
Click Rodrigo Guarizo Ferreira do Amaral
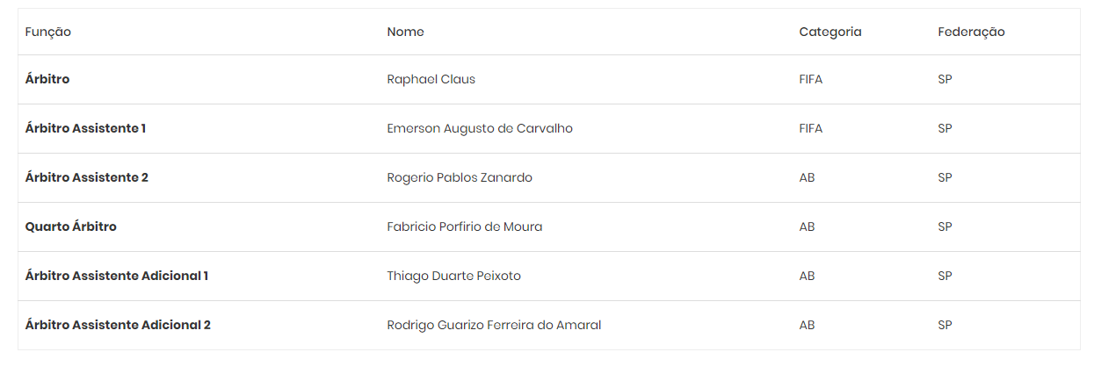click(494, 325)
